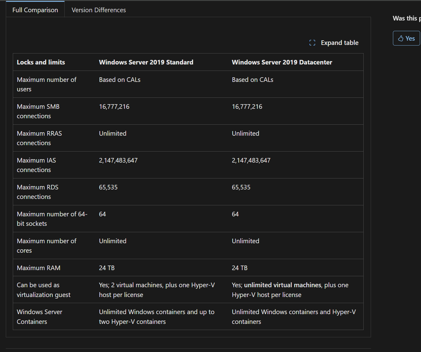Click the Locks and limits column header
The image size is (421, 352).
point(41,62)
